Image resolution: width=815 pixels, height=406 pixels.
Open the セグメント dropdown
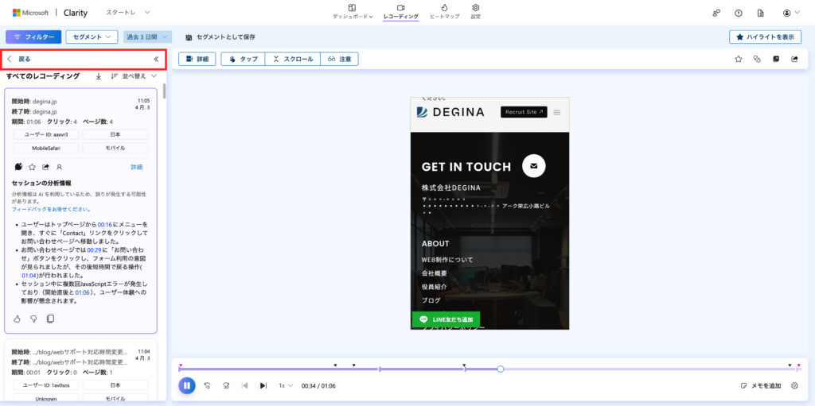point(95,37)
